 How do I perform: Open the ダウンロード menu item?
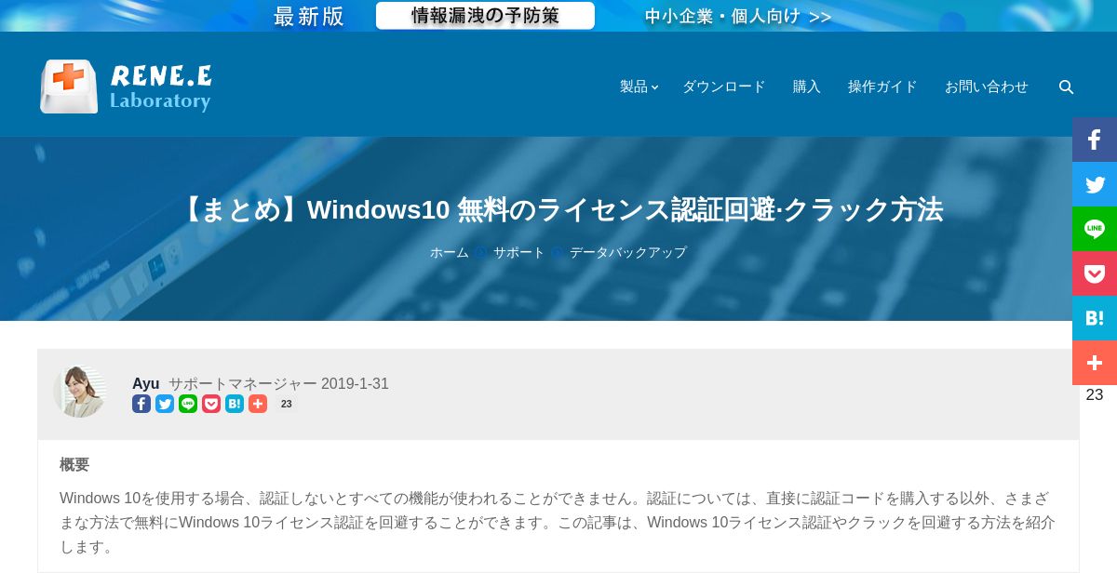click(x=723, y=87)
